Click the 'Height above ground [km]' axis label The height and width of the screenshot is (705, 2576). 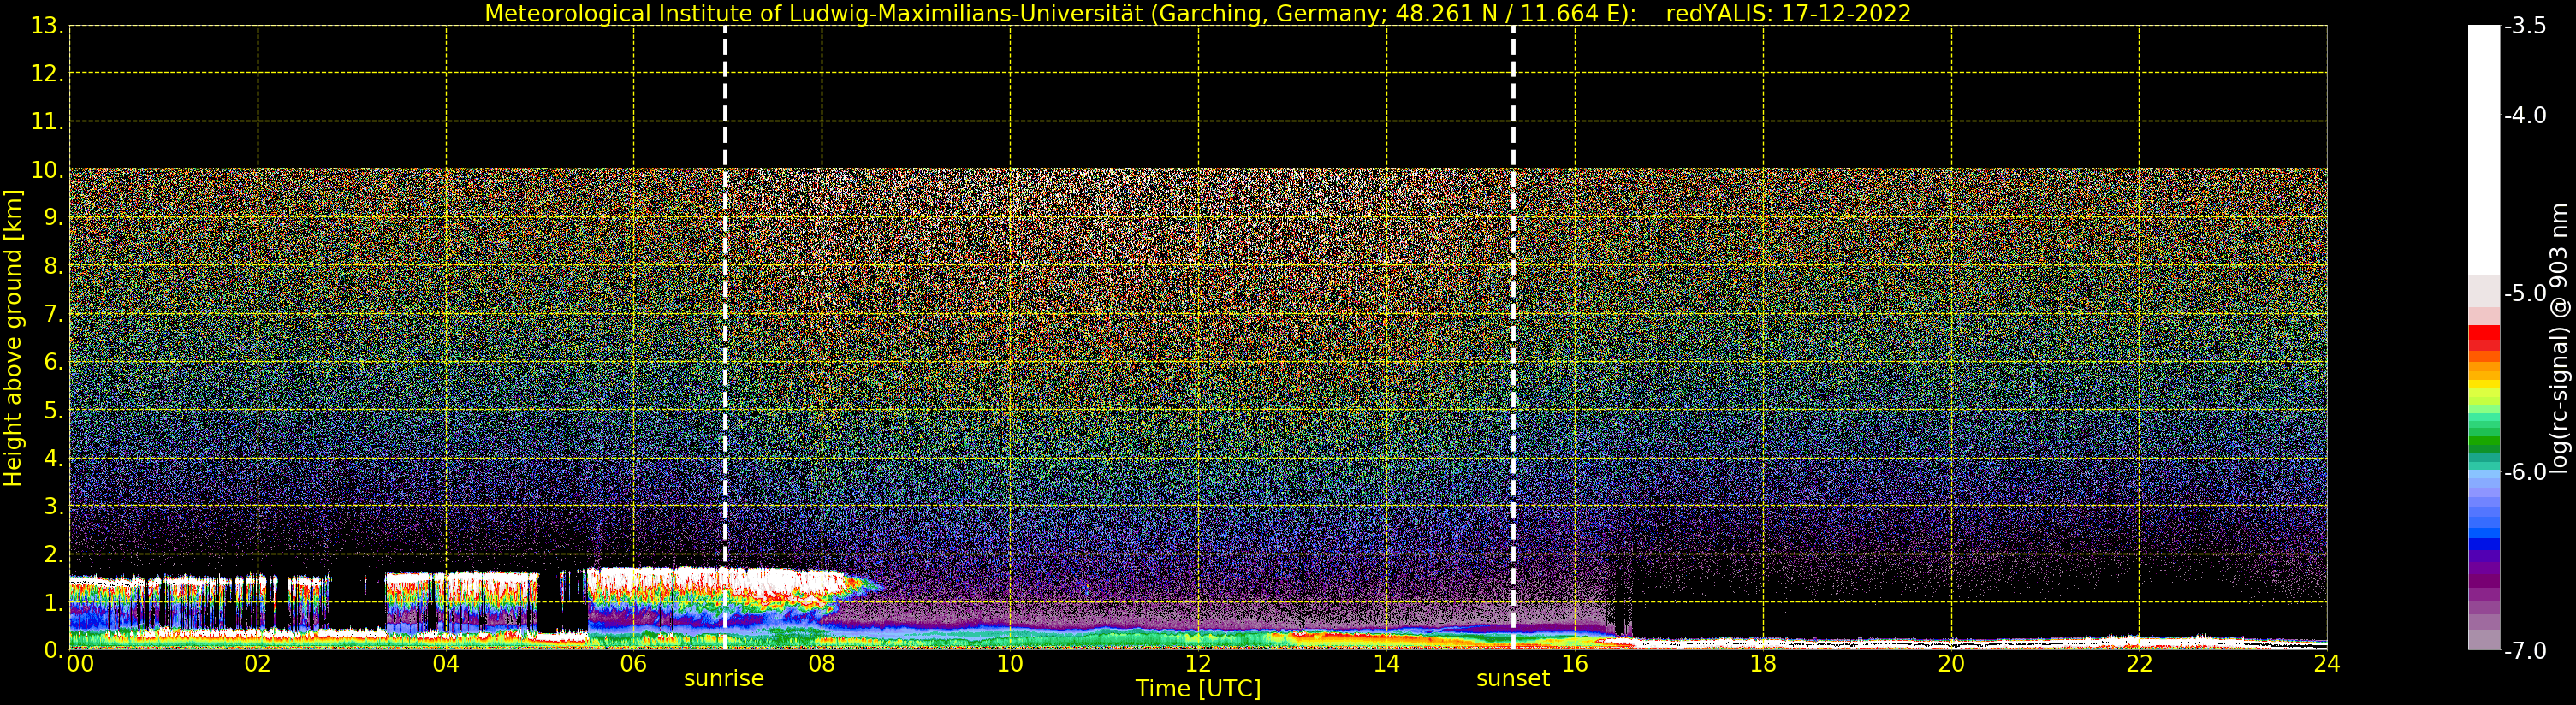[13, 338]
